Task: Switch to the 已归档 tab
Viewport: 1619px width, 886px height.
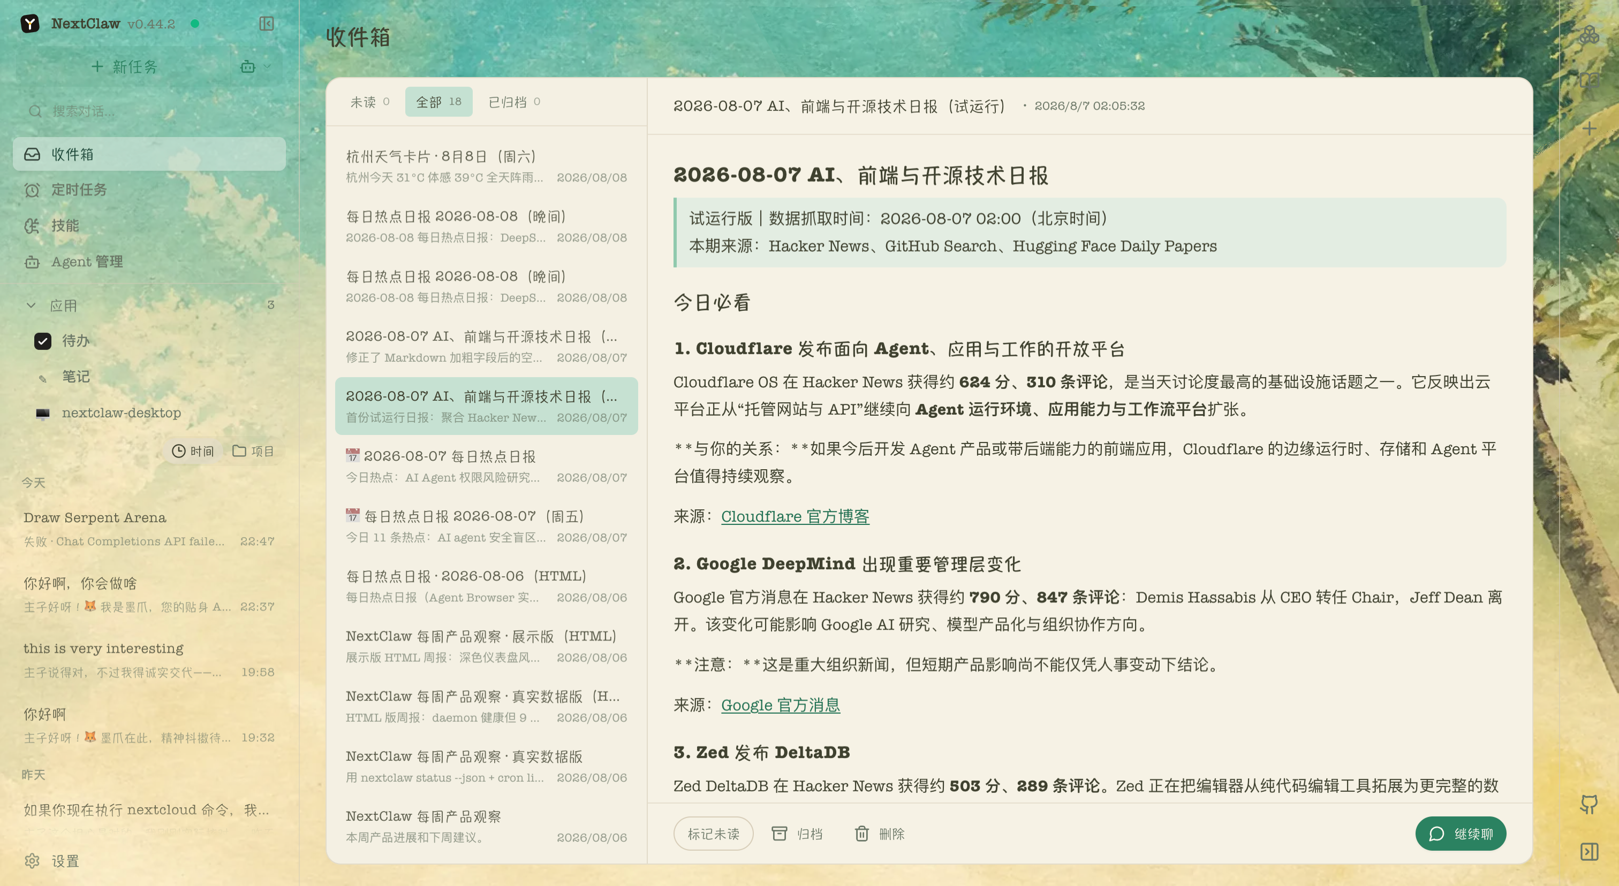Action: pyautogui.click(x=514, y=102)
